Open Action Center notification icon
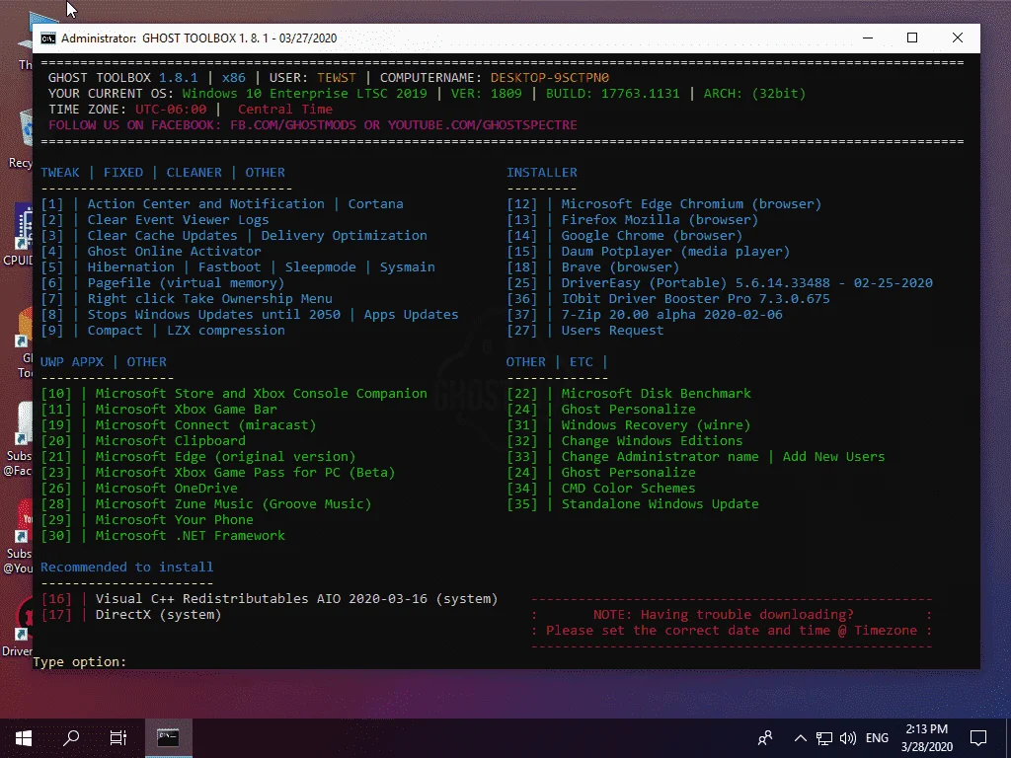The height and width of the screenshot is (758, 1011). [978, 738]
